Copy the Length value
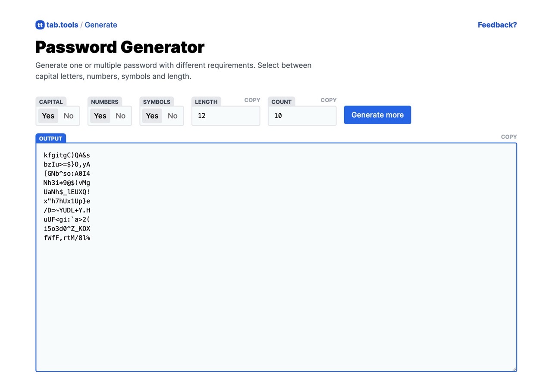 (252, 100)
